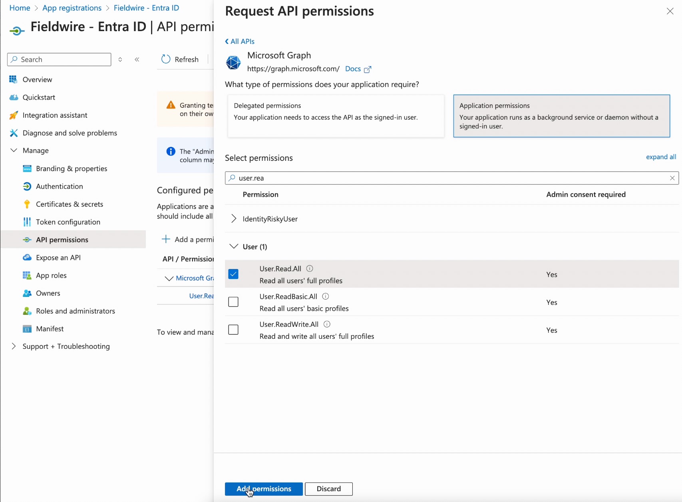Viewport: 682px width, 502px height.
Task: Click the user.rea permissions search field
Action: click(x=452, y=178)
